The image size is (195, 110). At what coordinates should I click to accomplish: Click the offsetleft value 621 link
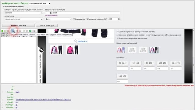pos(17,102)
